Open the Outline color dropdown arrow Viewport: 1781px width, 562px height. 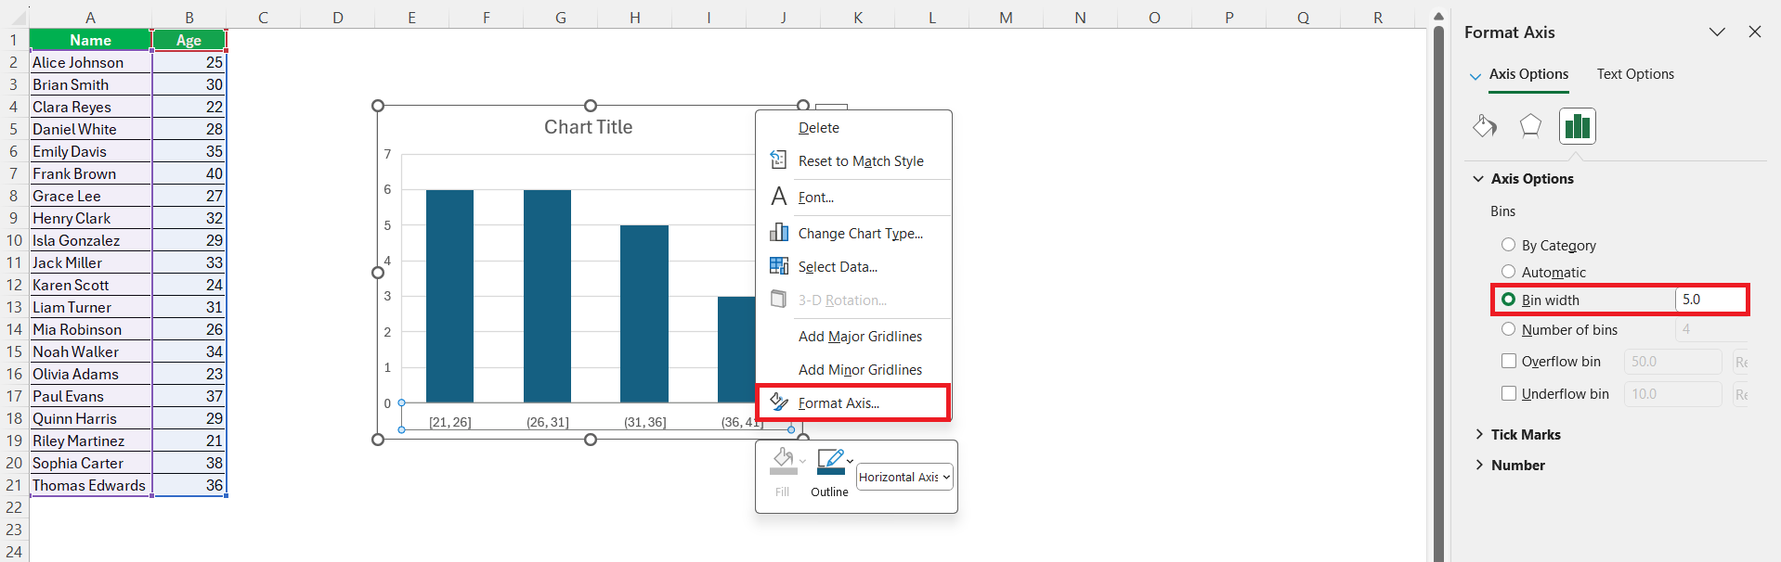click(x=850, y=461)
